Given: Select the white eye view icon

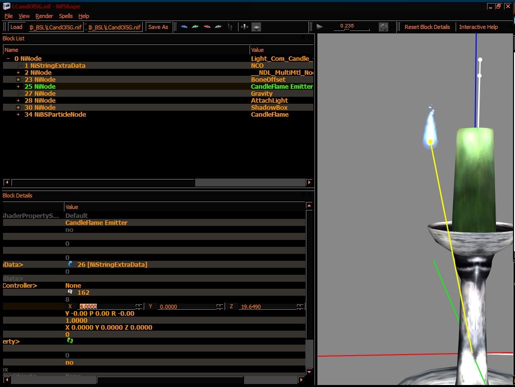Looking at the screenshot, I should click(x=218, y=27).
